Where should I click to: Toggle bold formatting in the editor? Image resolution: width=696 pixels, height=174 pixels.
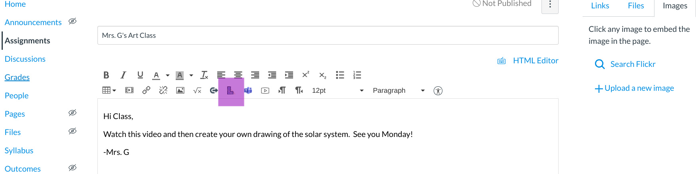tap(106, 75)
